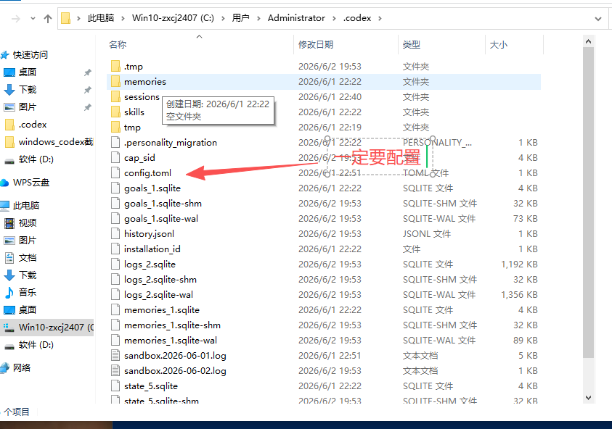Sort files by the 修改日期 column header

316,45
